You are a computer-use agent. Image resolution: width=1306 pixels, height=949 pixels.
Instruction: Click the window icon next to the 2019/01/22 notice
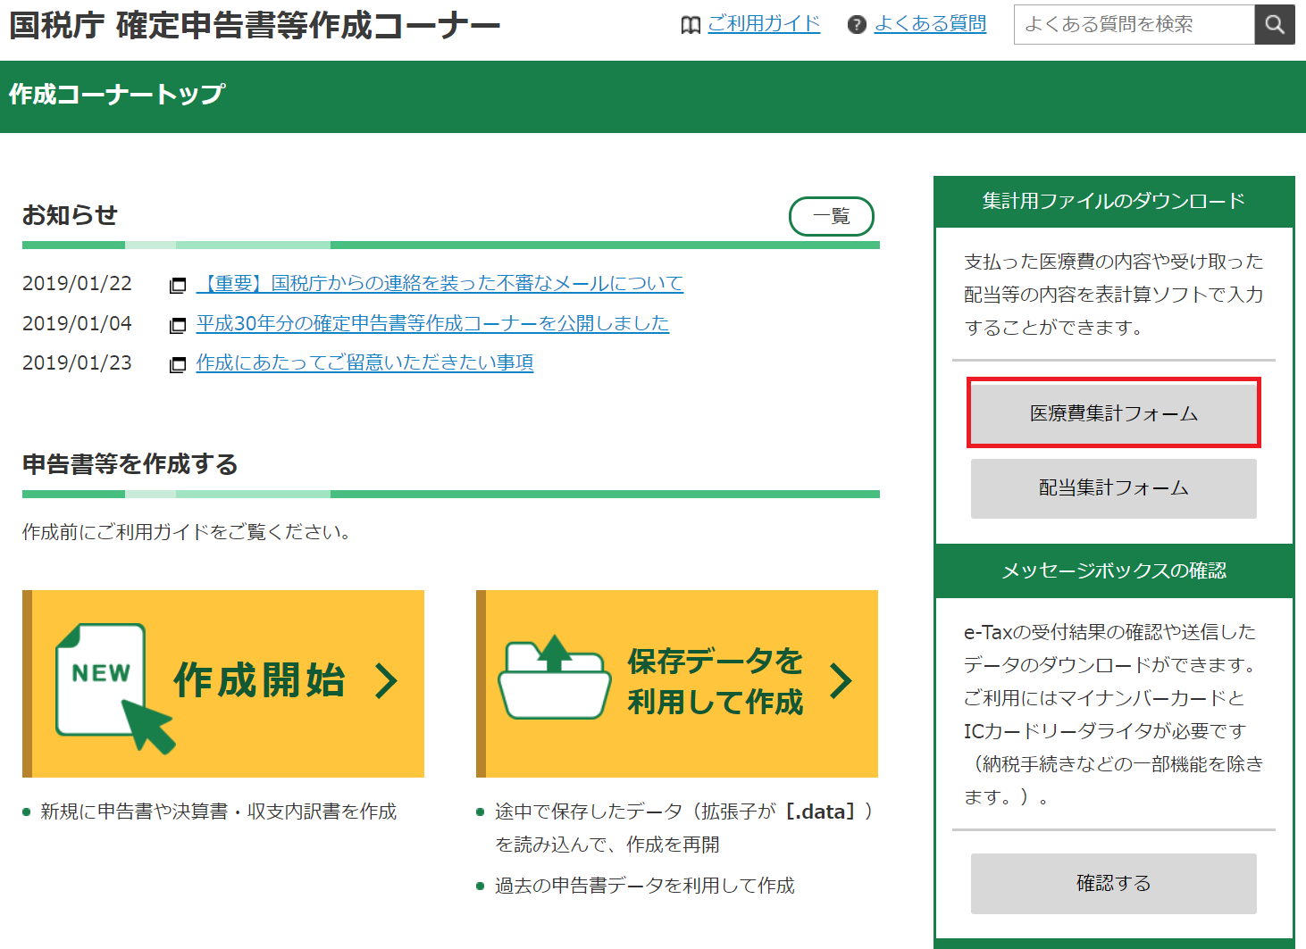[x=178, y=285]
